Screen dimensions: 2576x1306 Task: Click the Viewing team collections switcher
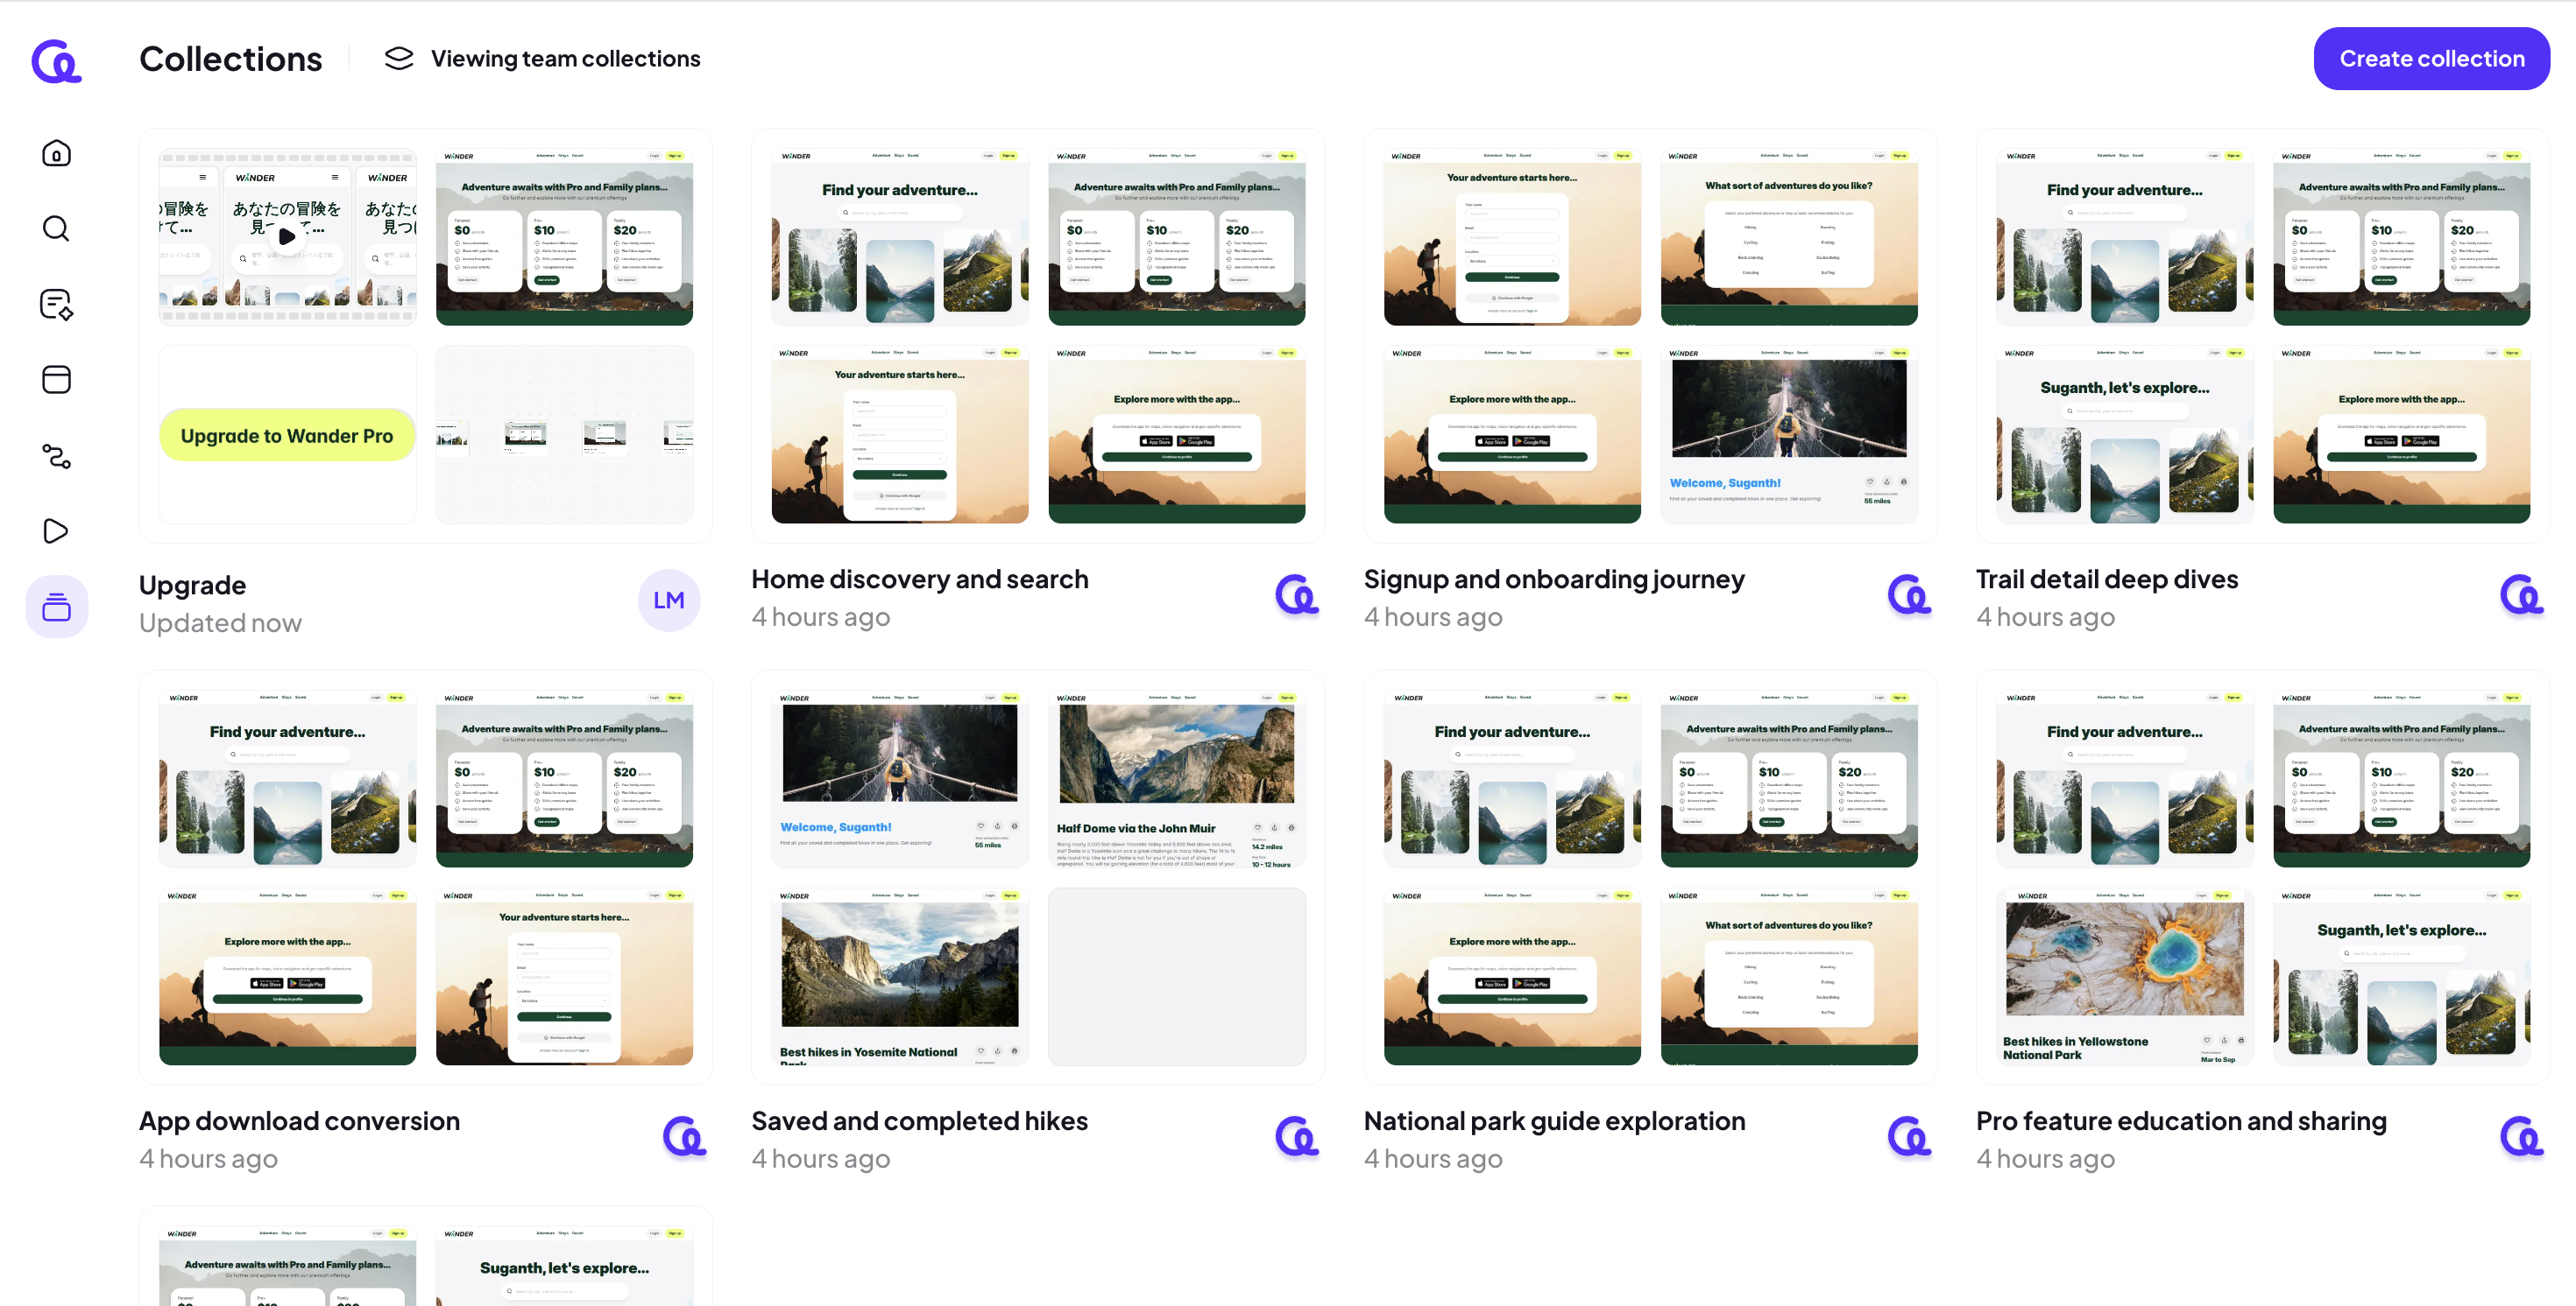tap(543, 59)
